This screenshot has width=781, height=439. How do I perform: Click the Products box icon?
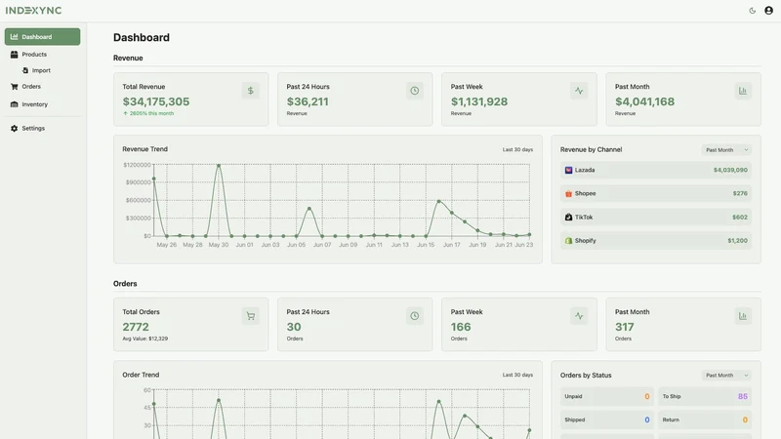point(14,55)
